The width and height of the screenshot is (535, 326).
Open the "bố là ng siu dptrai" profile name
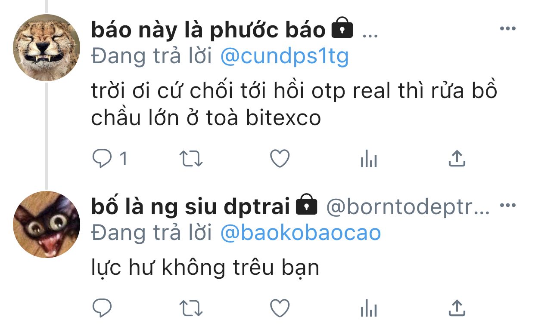pyautogui.click(x=190, y=207)
